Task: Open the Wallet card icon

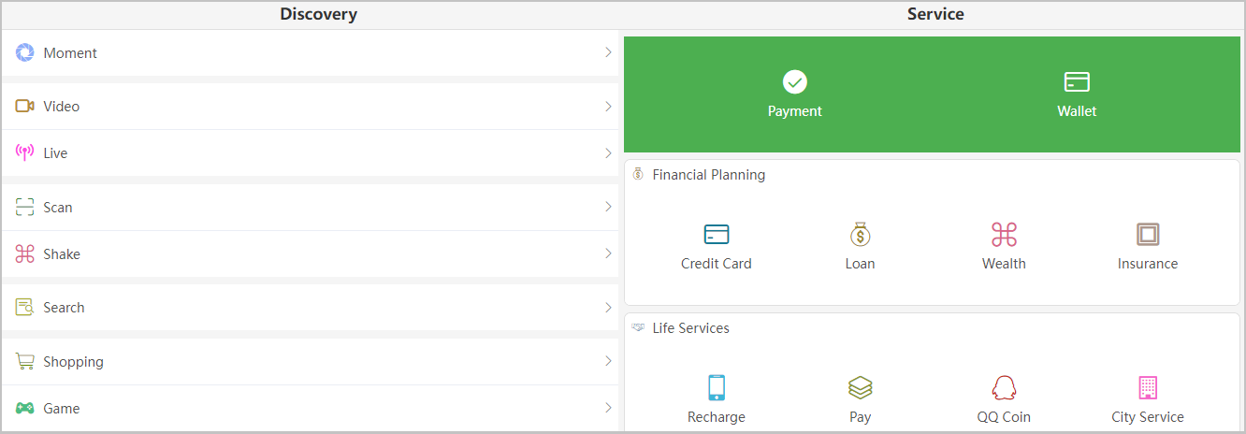Action: [1077, 82]
